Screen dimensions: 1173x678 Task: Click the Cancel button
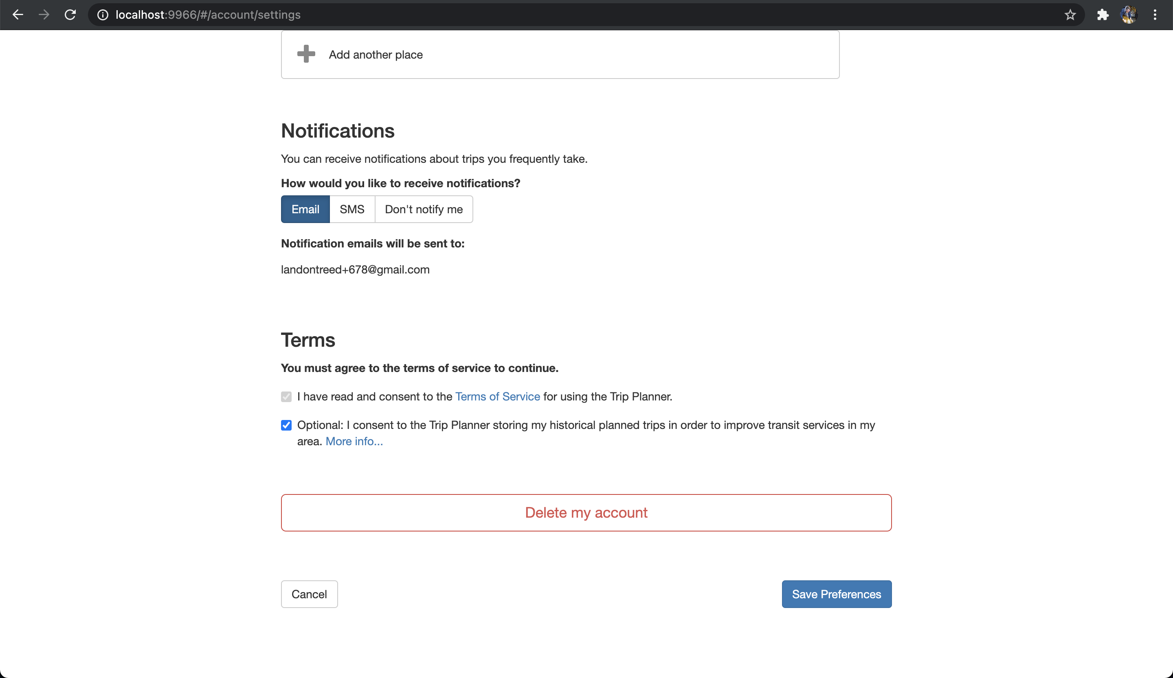(309, 594)
